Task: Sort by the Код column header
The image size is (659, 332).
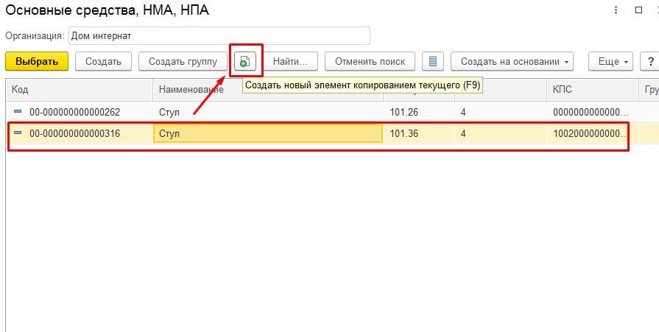Action: point(79,89)
